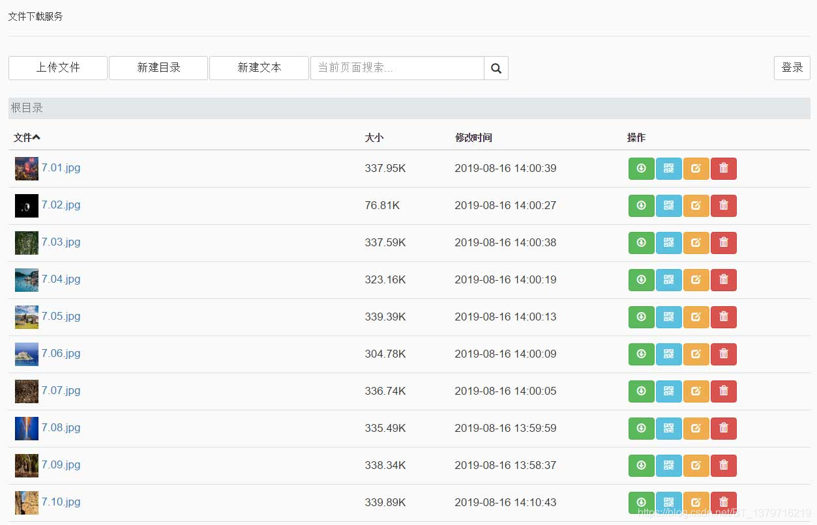
Task: Open the 7.01.jpg file link
Action: pyautogui.click(x=61, y=168)
